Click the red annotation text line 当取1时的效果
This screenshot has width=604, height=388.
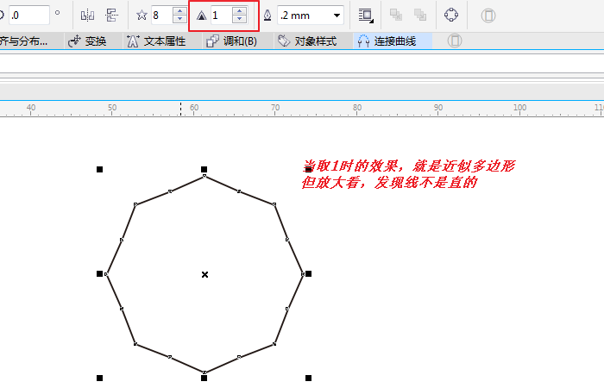coord(408,166)
